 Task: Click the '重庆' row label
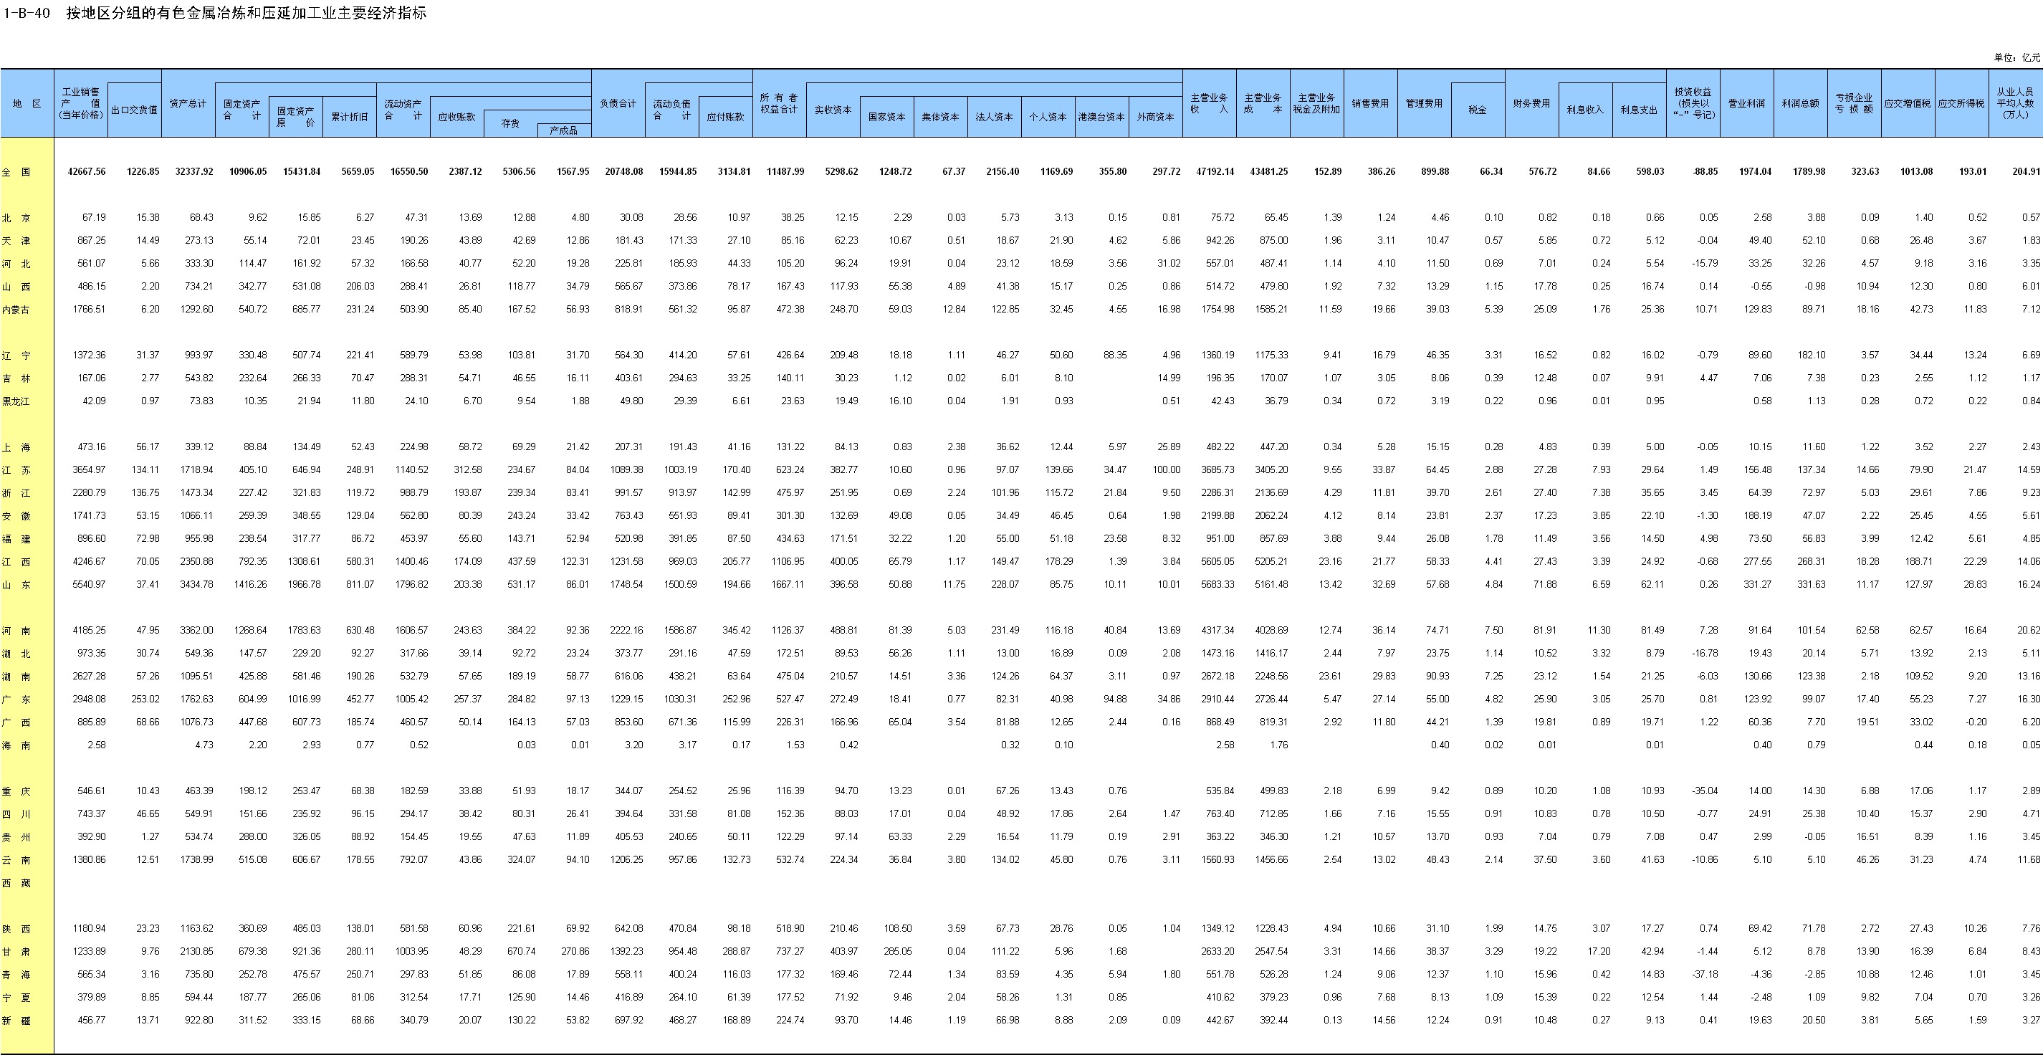pos(16,791)
